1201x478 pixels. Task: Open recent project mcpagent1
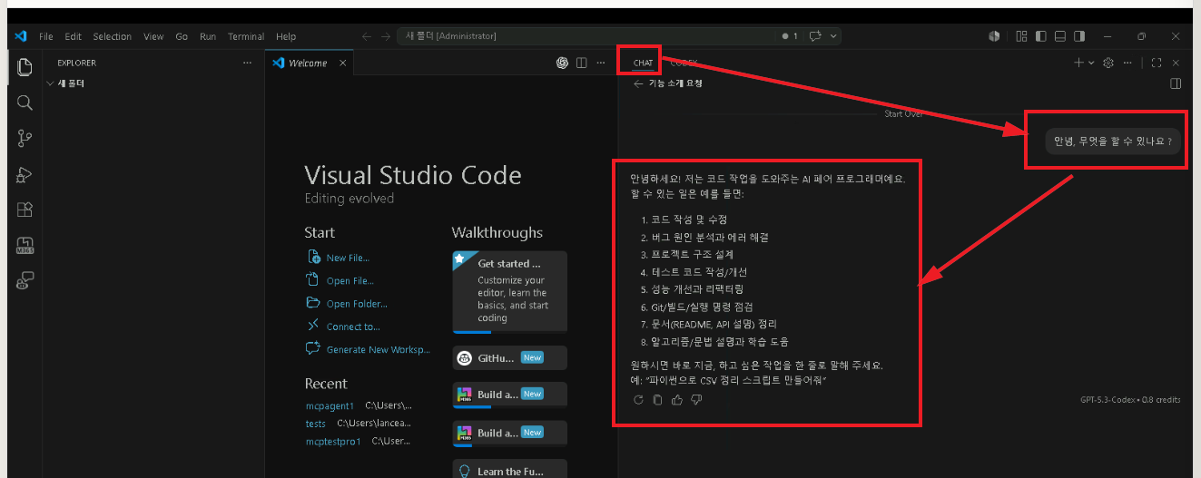click(x=330, y=405)
